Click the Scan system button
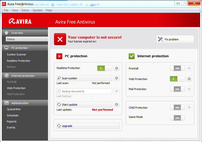This screenshot has height=142, width=202. [x=84, y=78]
